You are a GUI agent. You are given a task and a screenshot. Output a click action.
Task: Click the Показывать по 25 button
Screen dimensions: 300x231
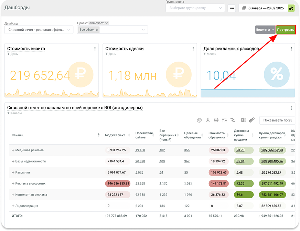pos(277,120)
